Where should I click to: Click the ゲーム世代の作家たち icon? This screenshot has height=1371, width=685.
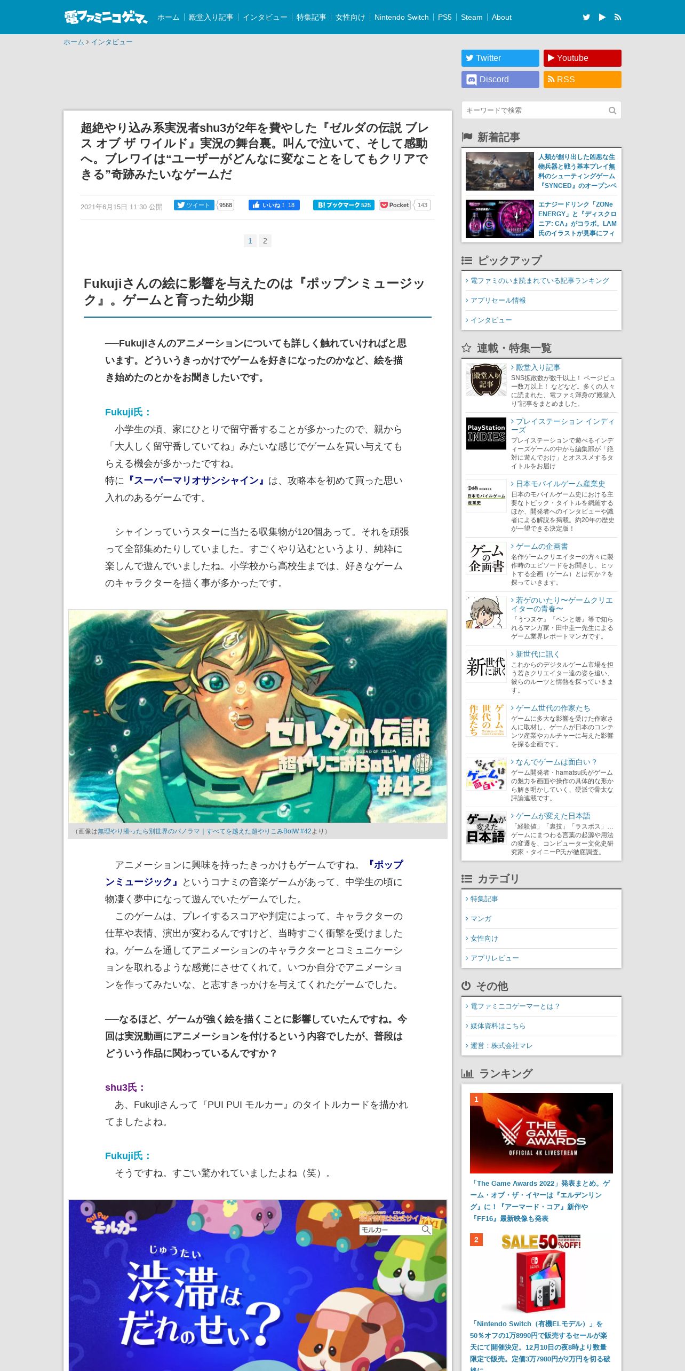486,720
